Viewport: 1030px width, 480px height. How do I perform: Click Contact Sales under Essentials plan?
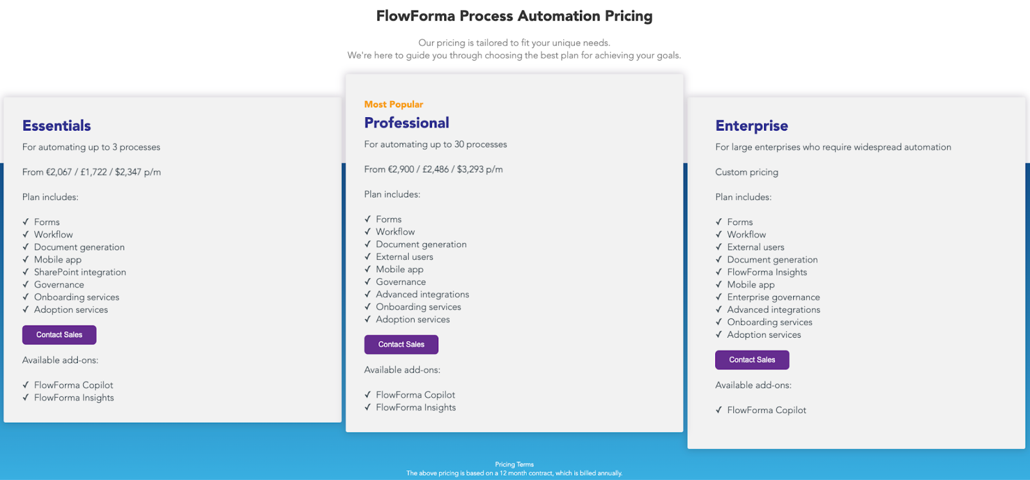pos(59,335)
